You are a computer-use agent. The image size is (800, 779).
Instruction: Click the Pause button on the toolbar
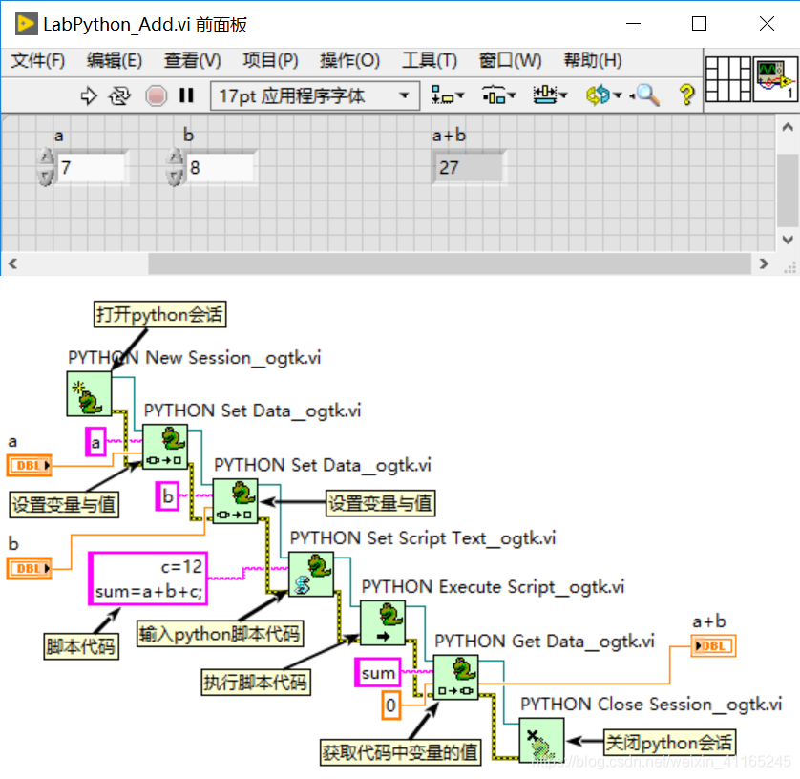(186, 95)
